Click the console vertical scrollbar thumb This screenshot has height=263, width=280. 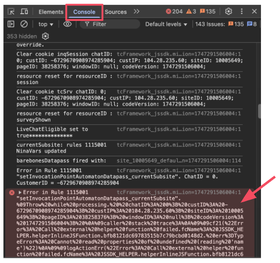pyautogui.click(x=259, y=111)
